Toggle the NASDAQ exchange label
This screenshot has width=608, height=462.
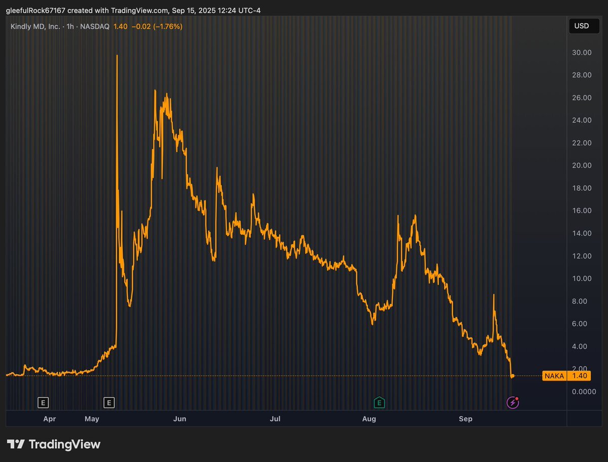(95, 27)
